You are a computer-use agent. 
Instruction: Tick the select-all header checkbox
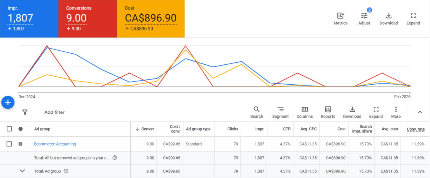[x=9, y=129]
